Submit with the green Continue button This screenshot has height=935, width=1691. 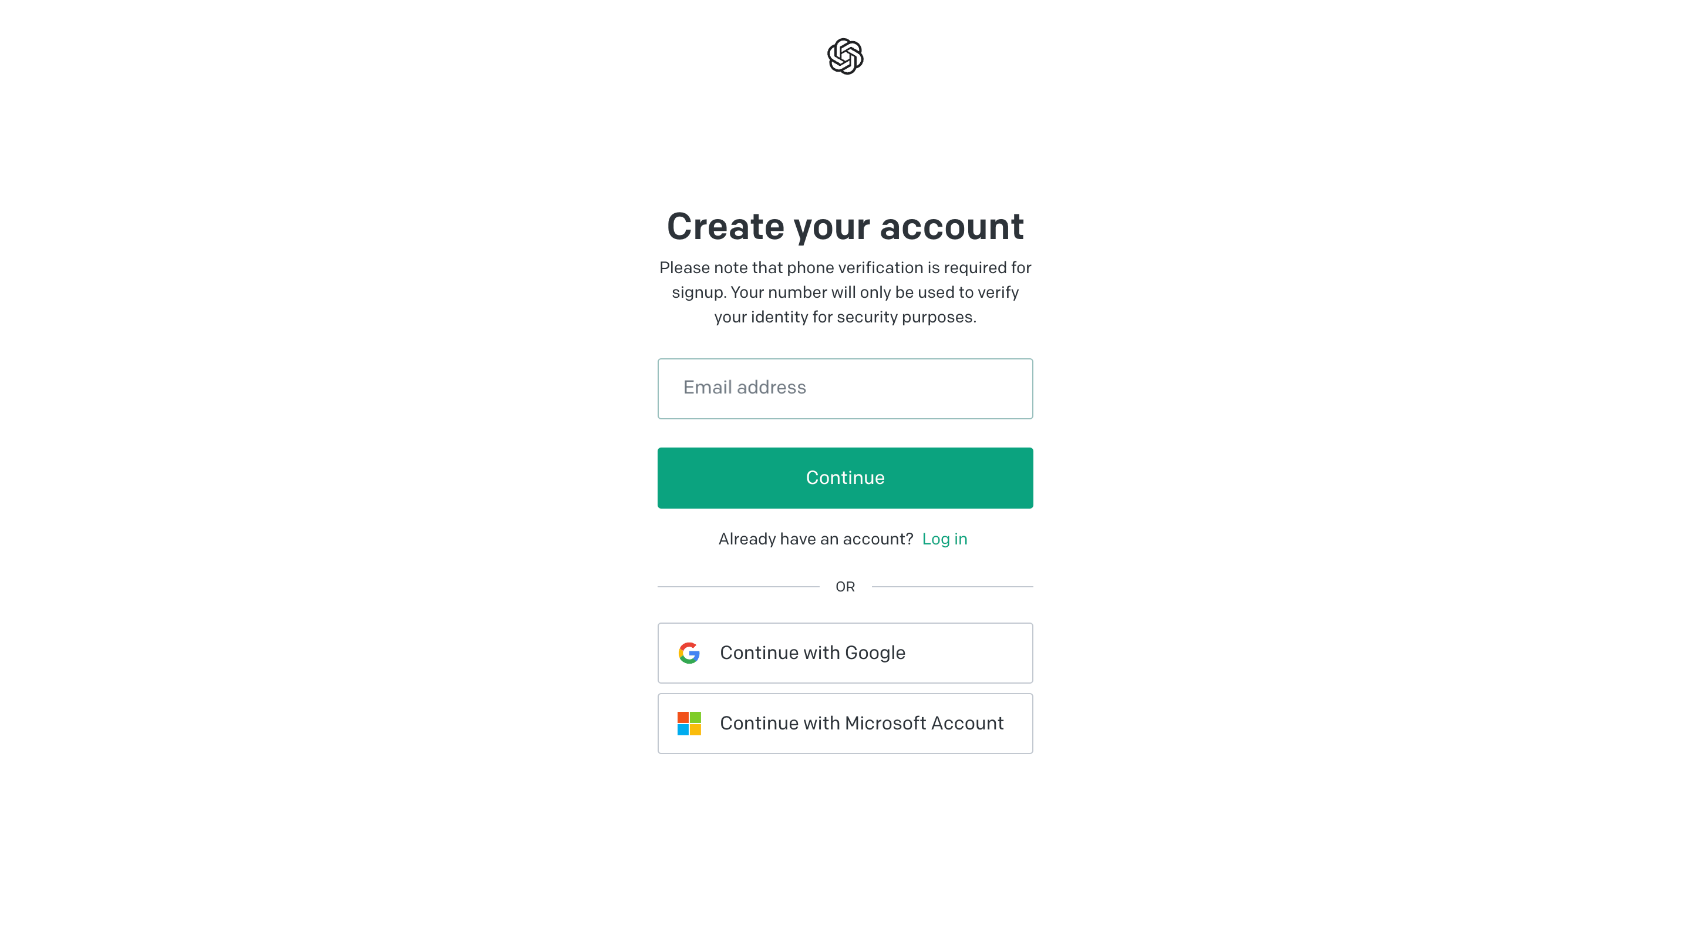845,477
